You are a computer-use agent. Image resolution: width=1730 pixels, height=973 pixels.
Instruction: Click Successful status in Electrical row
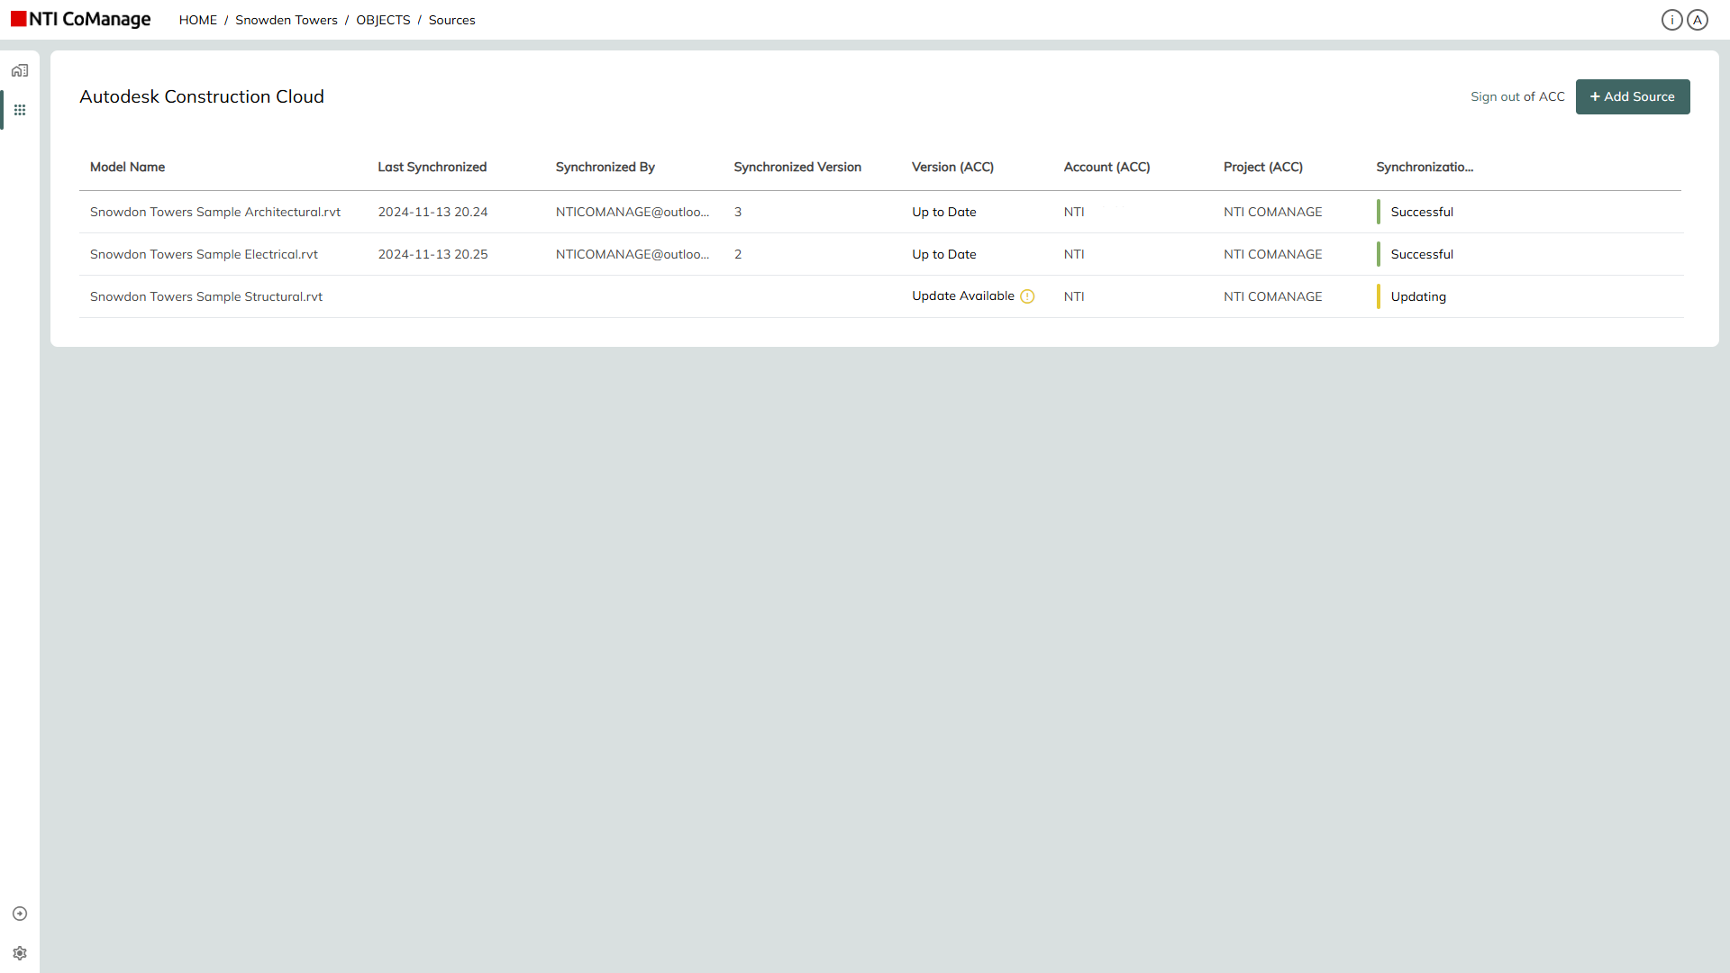[x=1422, y=254]
